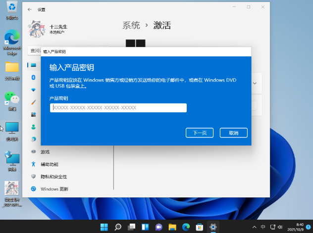313x233 pixels.
Task: Open 隐私和安全性 settings category
Action: coord(53,177)
